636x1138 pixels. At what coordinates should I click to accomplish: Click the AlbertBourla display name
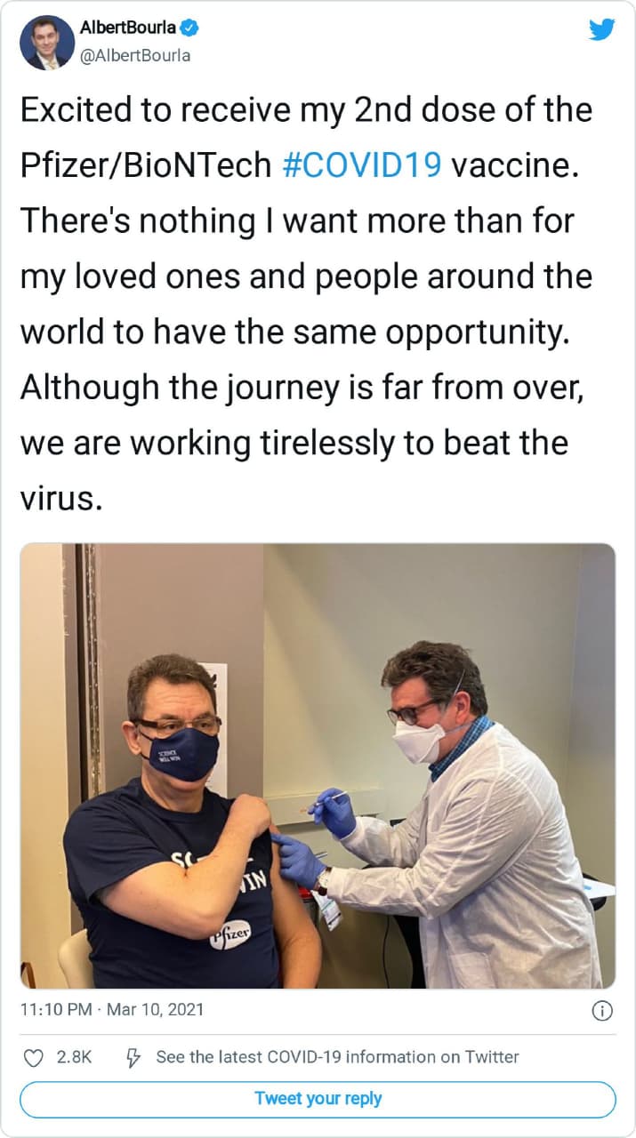click(128, 28)
